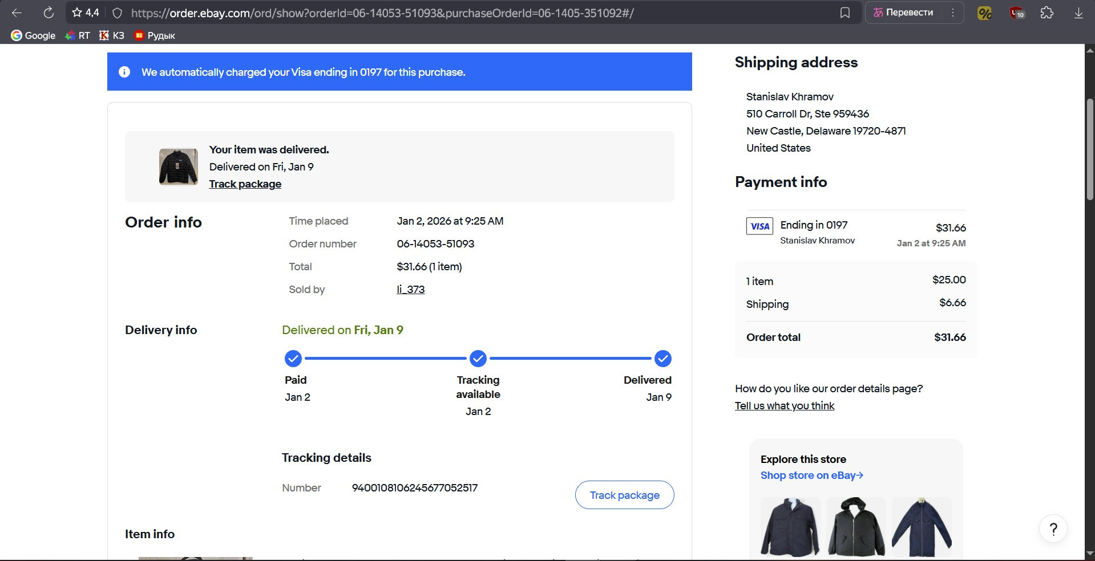Open Shop store on eBay link
The image size is (1095, 561).
pyautogui.click(x=811, y=475)
